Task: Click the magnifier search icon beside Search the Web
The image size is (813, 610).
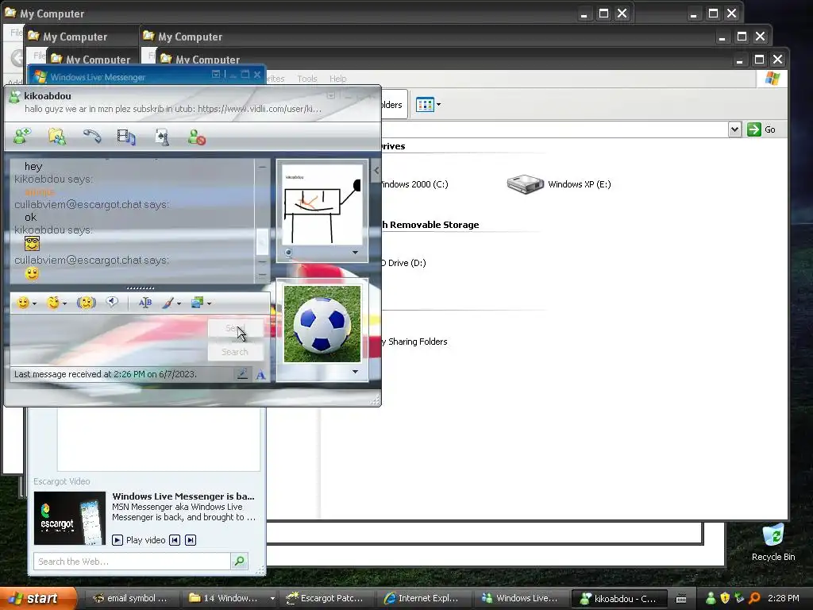Action: coord(240,561)
